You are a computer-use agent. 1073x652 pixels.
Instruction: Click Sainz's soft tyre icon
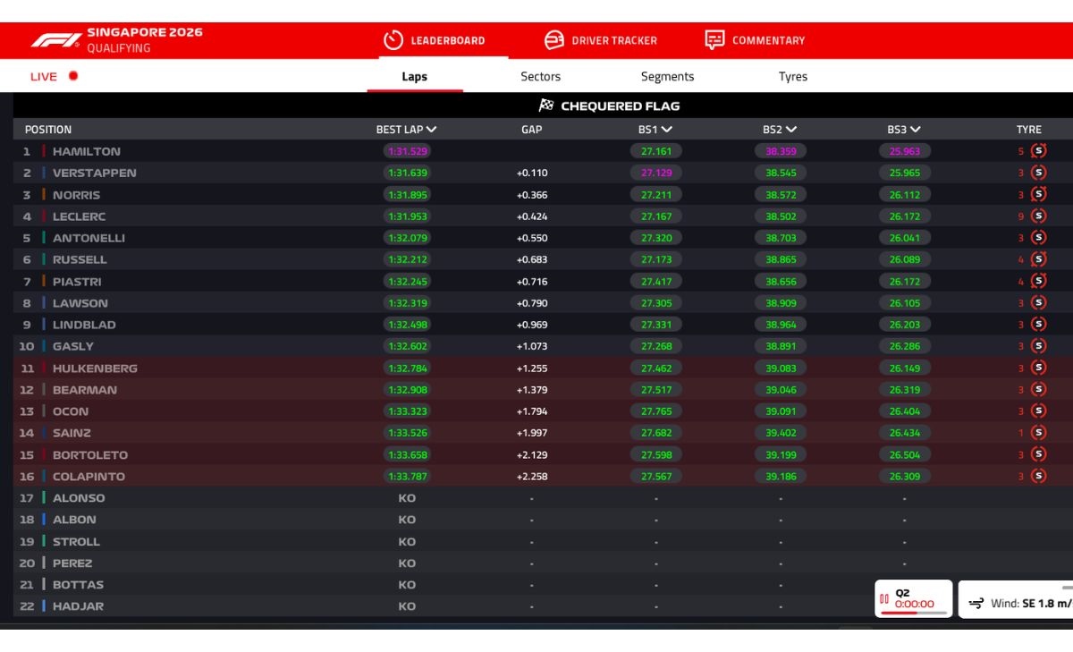[x=1038, y=433]
